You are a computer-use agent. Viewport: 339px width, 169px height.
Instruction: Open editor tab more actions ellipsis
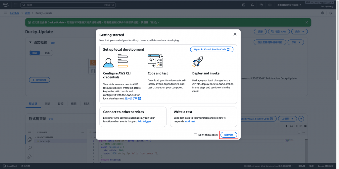(303, 132)
